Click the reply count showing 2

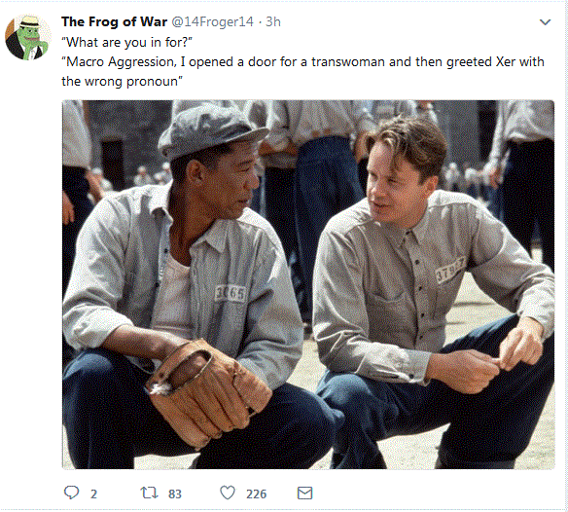[93, 494]
